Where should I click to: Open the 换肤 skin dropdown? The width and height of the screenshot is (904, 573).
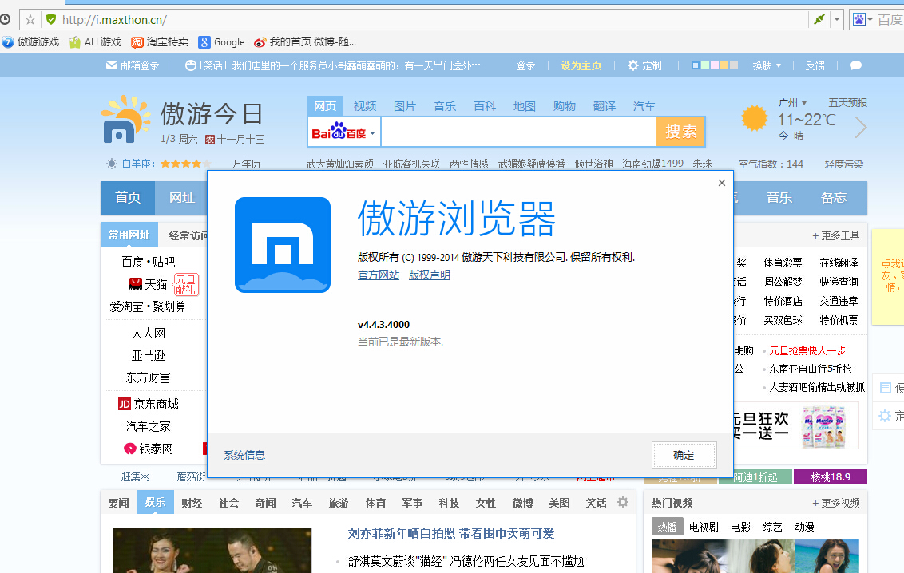coord(767,65)
